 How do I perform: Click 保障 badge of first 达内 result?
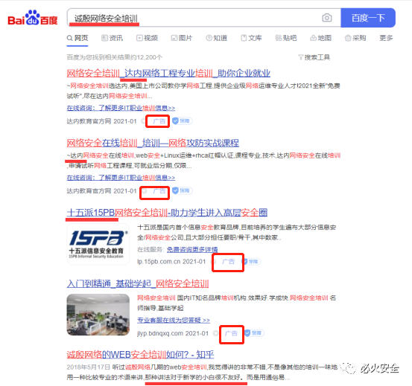[182, 121]
